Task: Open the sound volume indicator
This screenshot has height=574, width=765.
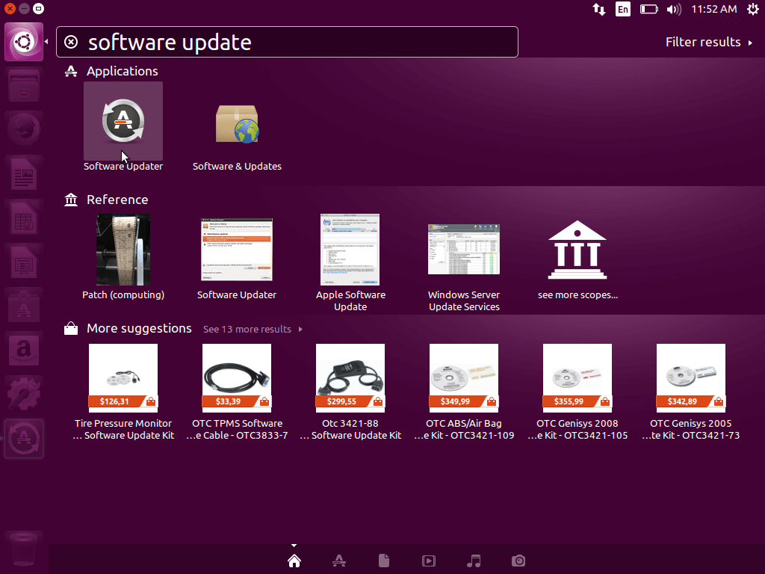Action: (673, 9)
